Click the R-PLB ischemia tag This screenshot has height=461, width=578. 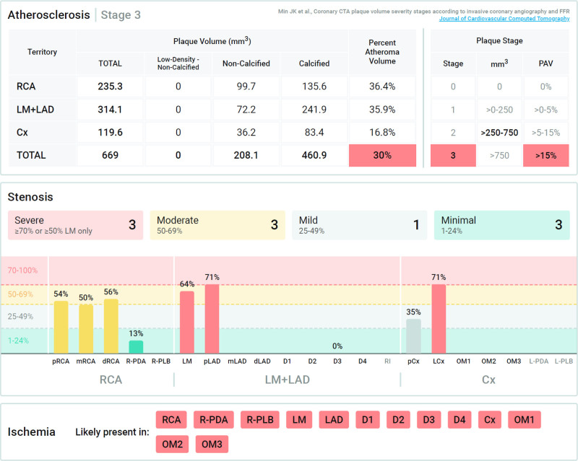coord(260,420)
